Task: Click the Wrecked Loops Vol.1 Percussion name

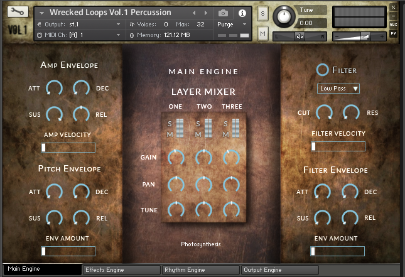Action: (x=111, y=13)
